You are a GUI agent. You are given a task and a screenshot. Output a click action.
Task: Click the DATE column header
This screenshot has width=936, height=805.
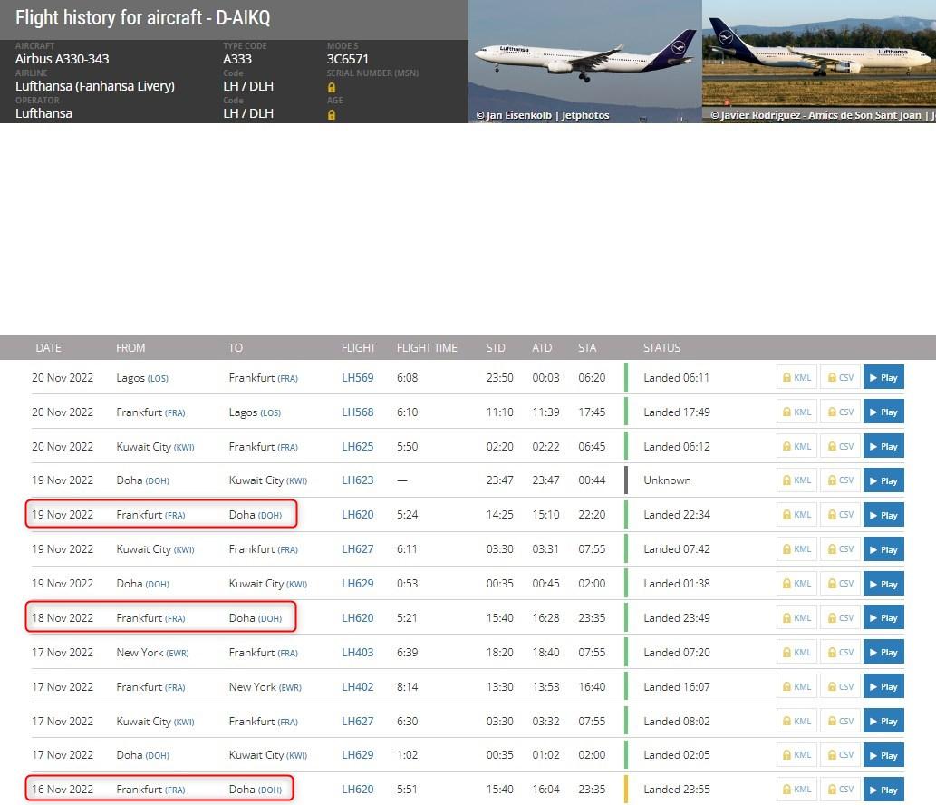point(48,347)
